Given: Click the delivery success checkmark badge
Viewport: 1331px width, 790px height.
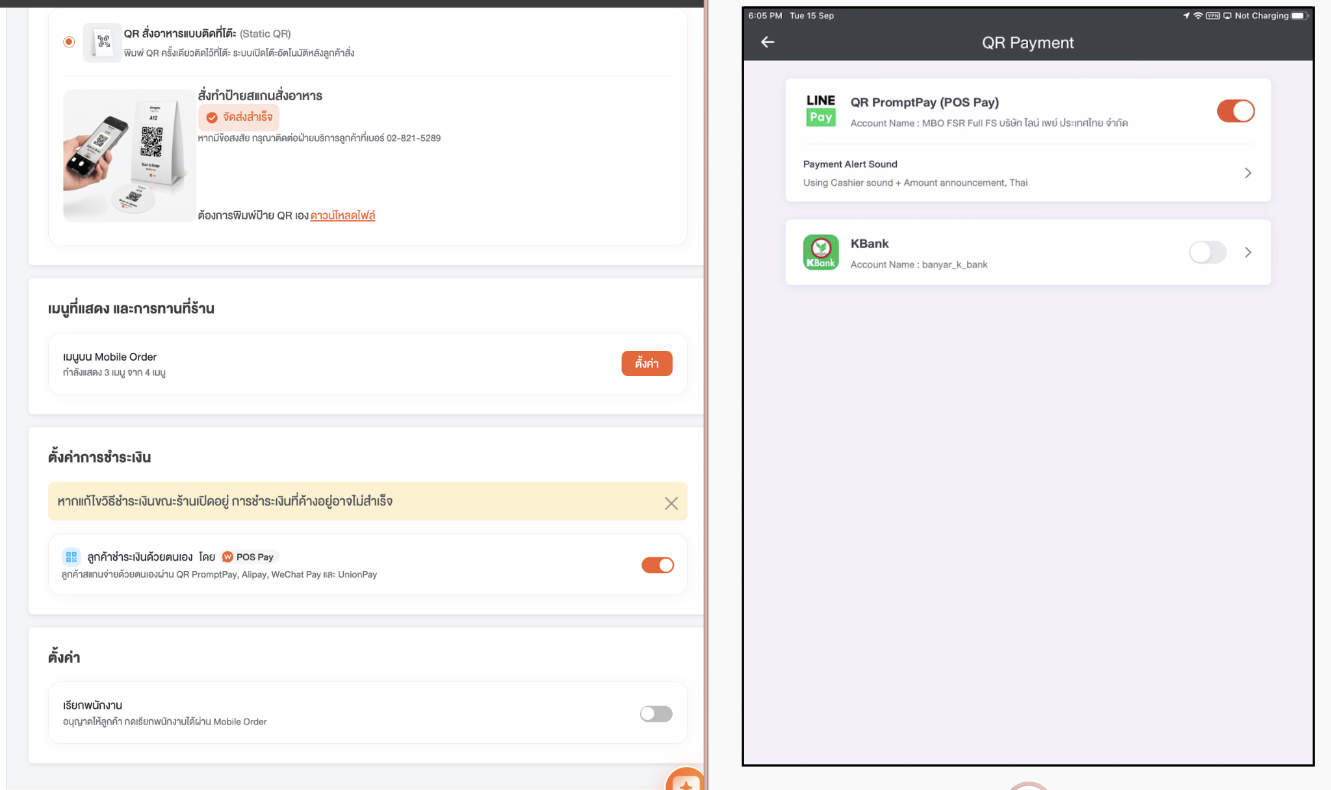Looking at the screenshot, I should tap(239, 118).
